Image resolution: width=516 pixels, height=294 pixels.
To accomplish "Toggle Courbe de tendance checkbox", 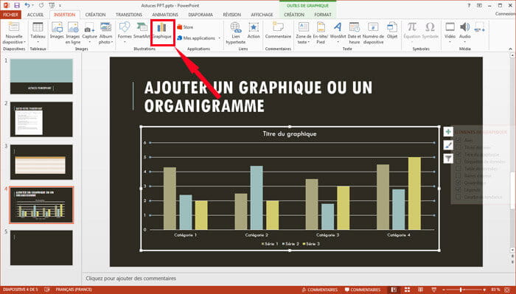I will coord(459,197).
